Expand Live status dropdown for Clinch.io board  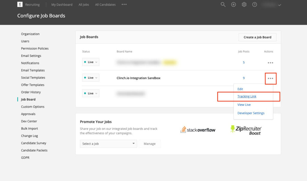[x=91, y=78]
